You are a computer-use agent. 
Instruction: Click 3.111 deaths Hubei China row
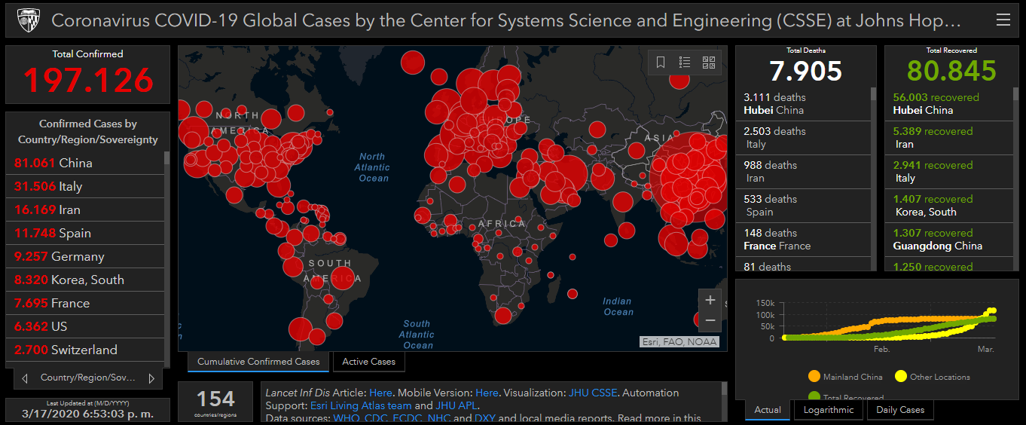(x=803, y=104)
